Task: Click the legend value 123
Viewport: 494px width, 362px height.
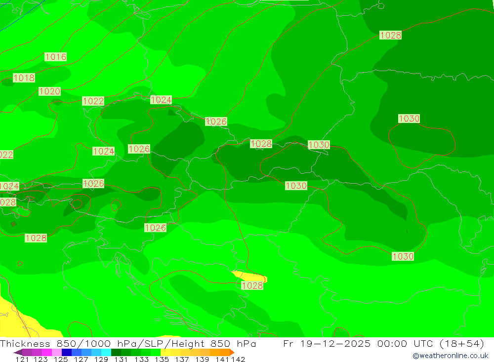Action: 41,359
